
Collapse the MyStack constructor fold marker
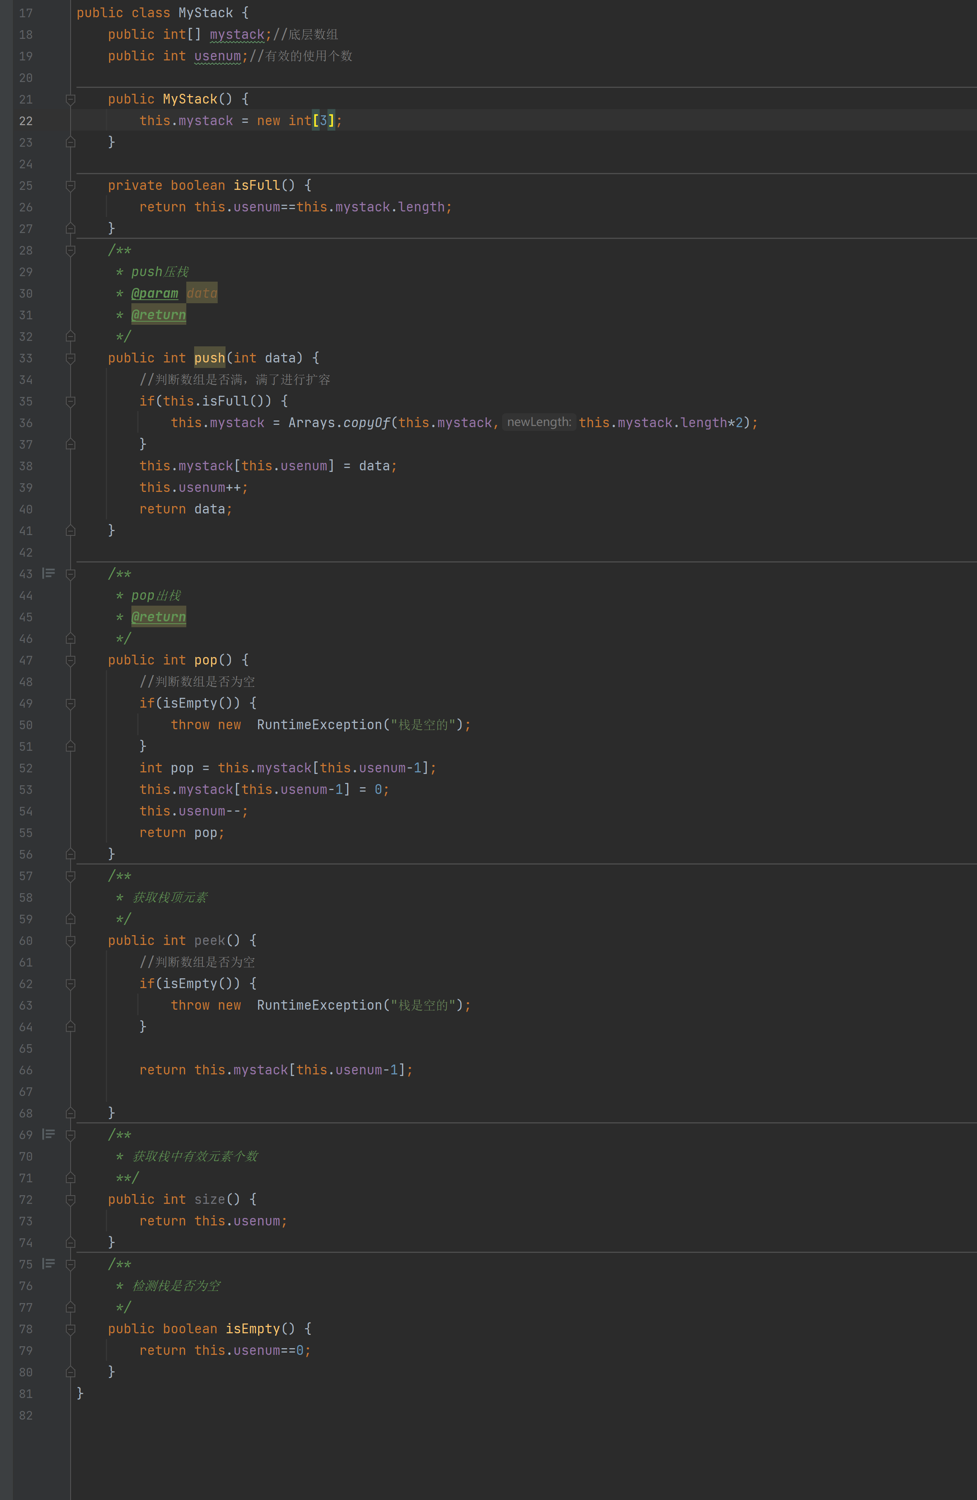point(71,99)
